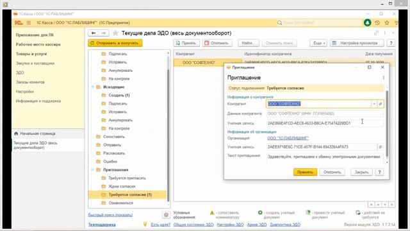The width and height of the screenshot is (410, 231).
Task: Accept the invitation with yellow Принять
Action: coord(305,172)
